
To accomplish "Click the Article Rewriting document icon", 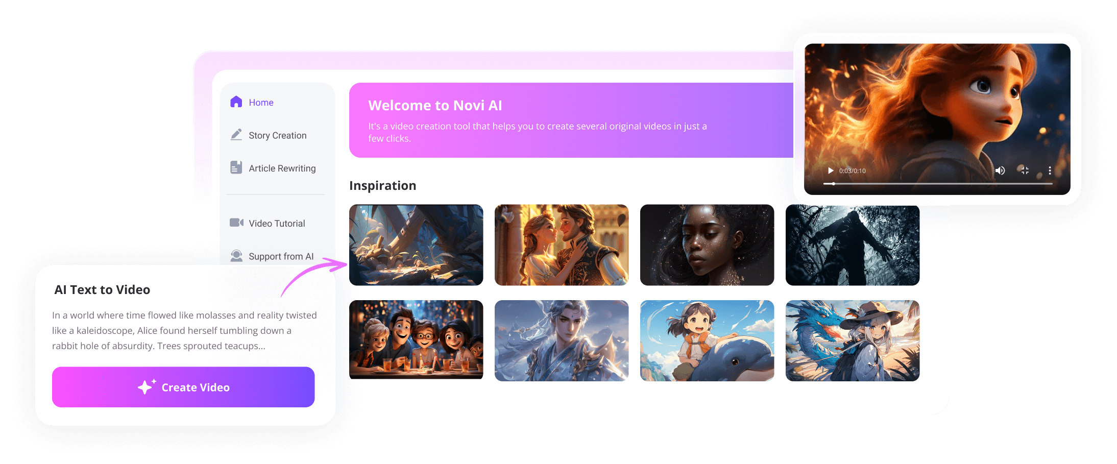I will click(x=236, y=167).
